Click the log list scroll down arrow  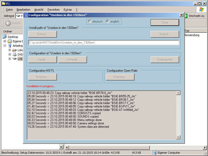click(x=178, y=137)
